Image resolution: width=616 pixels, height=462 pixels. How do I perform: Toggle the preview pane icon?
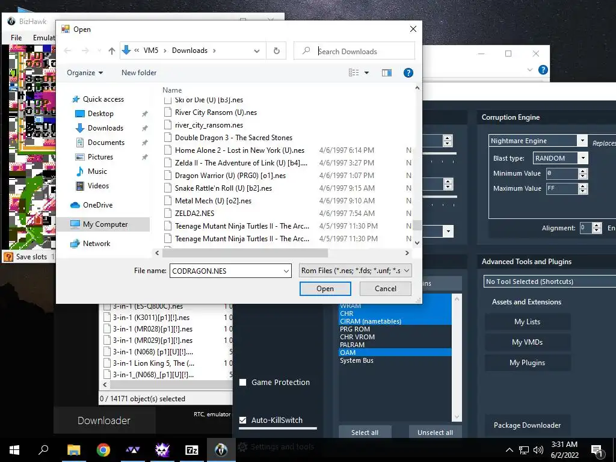(x=387, y=73)
